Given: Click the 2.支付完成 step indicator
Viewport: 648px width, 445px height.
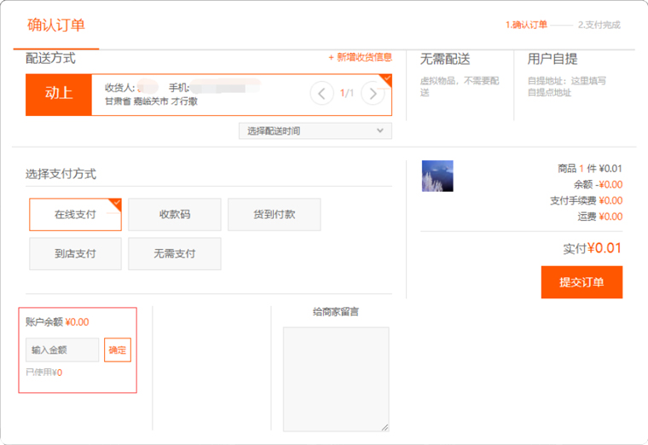Looking at the screenshot, I should [599, 25].
